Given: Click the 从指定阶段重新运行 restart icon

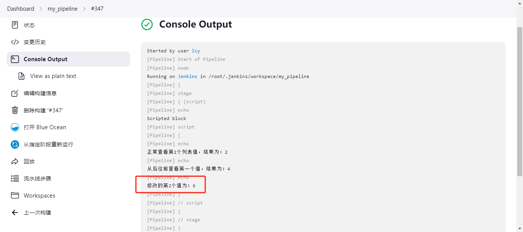Looking at the screenshot, I should tap(15, 144).
